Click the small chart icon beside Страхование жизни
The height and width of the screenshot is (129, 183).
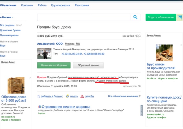point(40,106)
